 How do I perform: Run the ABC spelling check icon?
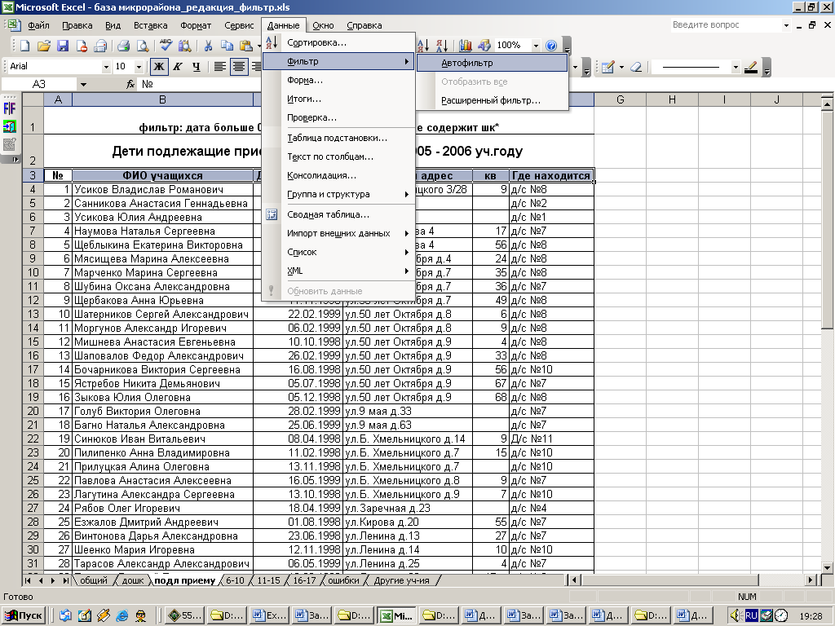click(166, 46)
